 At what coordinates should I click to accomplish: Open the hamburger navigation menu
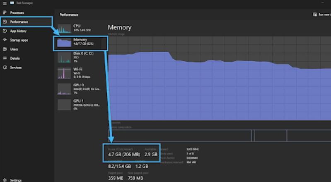tap(5, 3)
